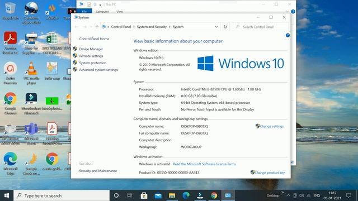Select the India map desktop icon

(52, 71)
